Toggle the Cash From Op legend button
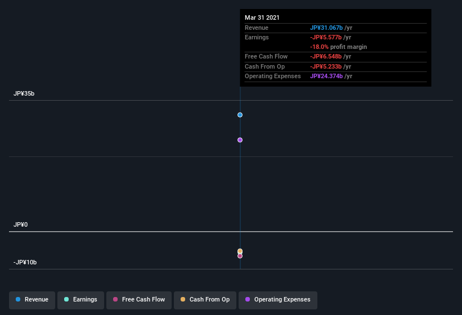The height and width of the screenshot is (315, 462). [x=205, y=300]
